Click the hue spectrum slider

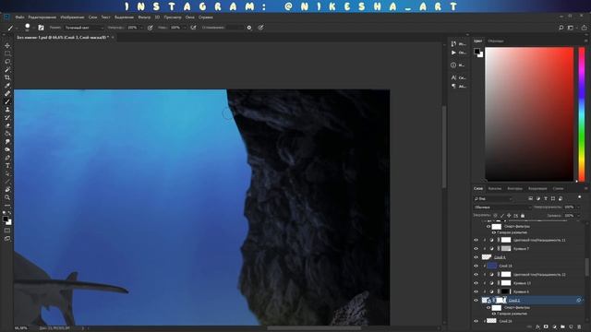click(582, 114)
